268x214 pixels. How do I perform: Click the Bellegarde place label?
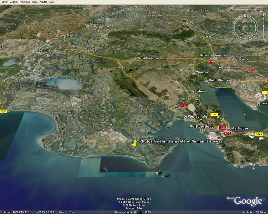(x=71, y=36)
